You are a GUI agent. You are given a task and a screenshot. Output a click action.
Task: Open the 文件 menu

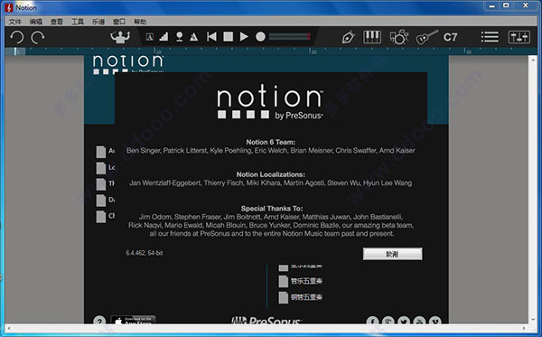[14, 22]
